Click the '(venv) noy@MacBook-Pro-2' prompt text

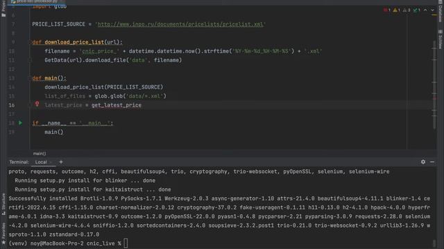pyautogui.click(x=46, y=243)
